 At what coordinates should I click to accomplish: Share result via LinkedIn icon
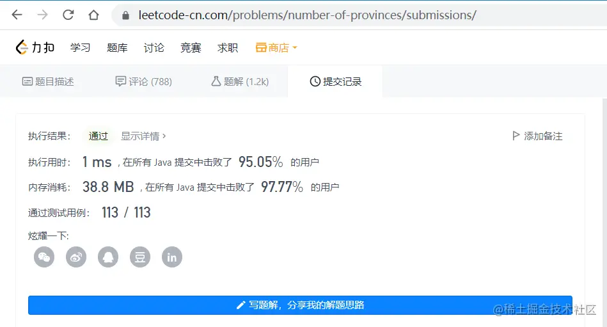(172, 257)
